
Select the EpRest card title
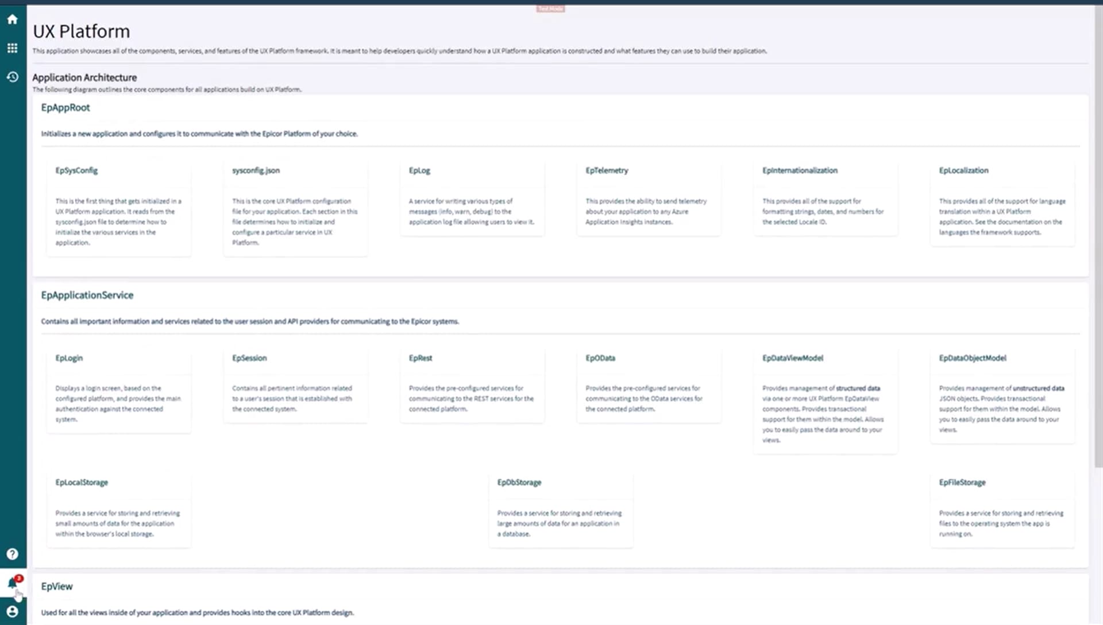coord(421,358)
